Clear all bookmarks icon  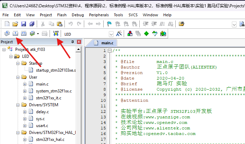[134, 24]
